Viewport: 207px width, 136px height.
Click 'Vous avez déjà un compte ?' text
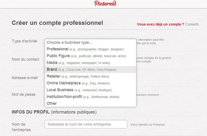pyautogui.click(x=160, y=24)
